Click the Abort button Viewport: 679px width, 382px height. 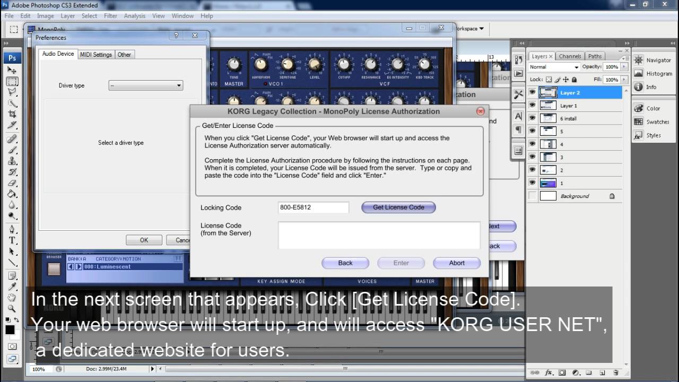pos(457,263)
